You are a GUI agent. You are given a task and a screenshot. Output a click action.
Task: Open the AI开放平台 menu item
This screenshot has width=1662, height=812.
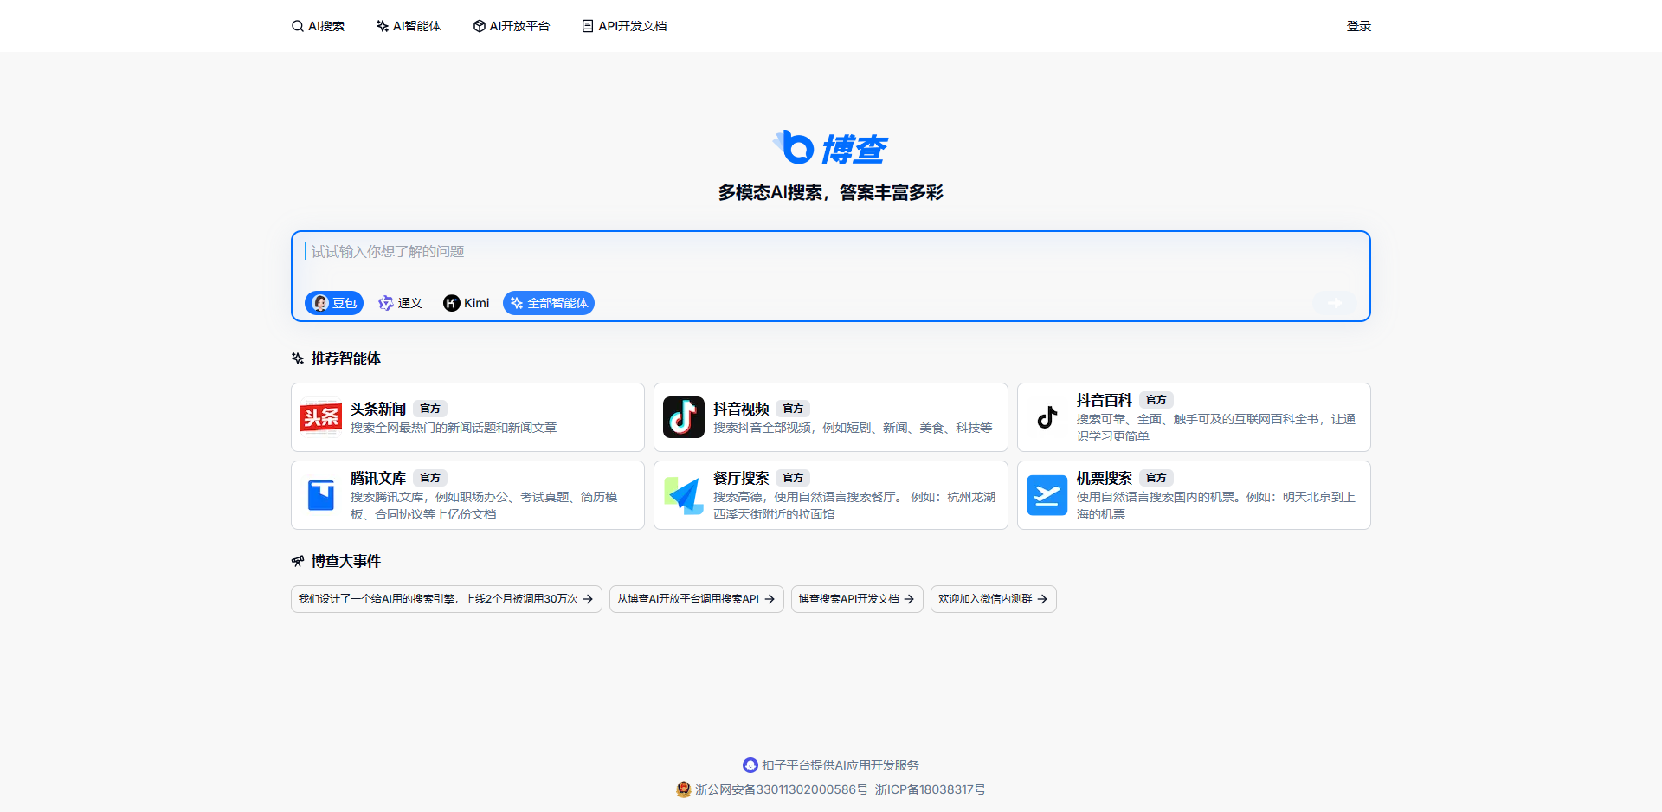tap(512, 26)
